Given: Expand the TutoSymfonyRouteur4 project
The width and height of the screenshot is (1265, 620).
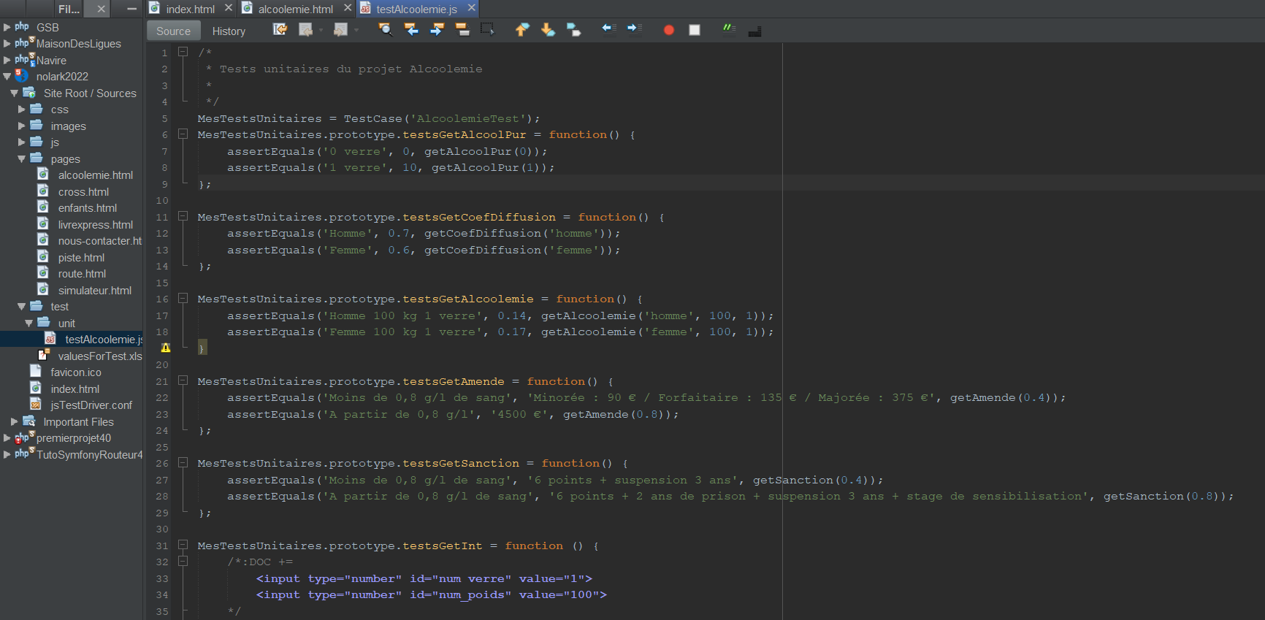Looking at the screenshot, I should (x=7, y=454).
